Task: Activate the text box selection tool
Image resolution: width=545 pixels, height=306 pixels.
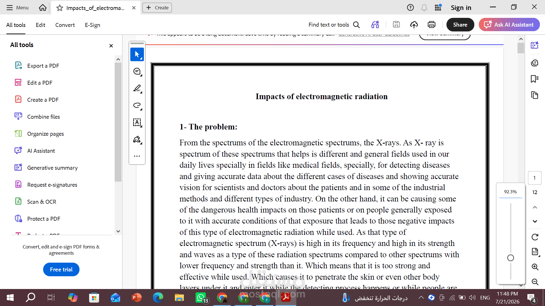Action: [137, 122]
